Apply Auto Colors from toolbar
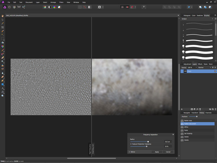 pos(54,7)
